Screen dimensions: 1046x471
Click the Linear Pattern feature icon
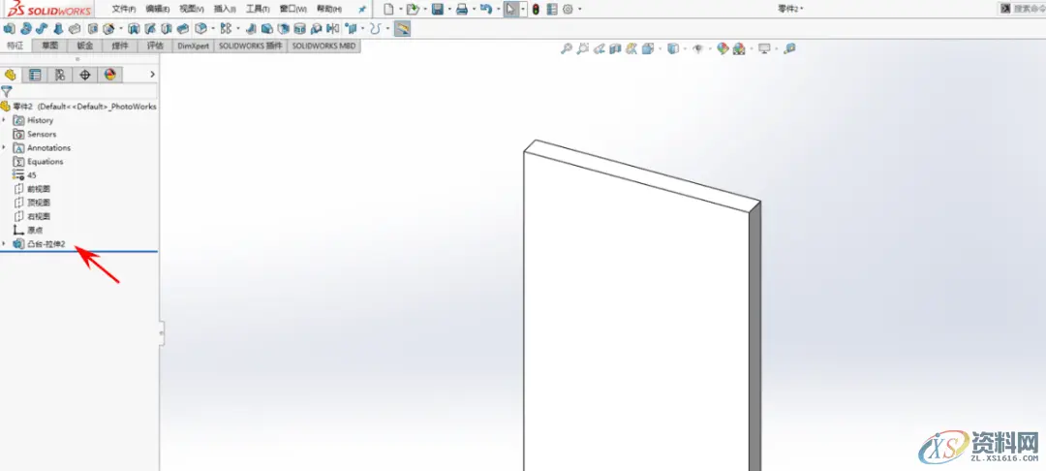[x=226, y=29]
